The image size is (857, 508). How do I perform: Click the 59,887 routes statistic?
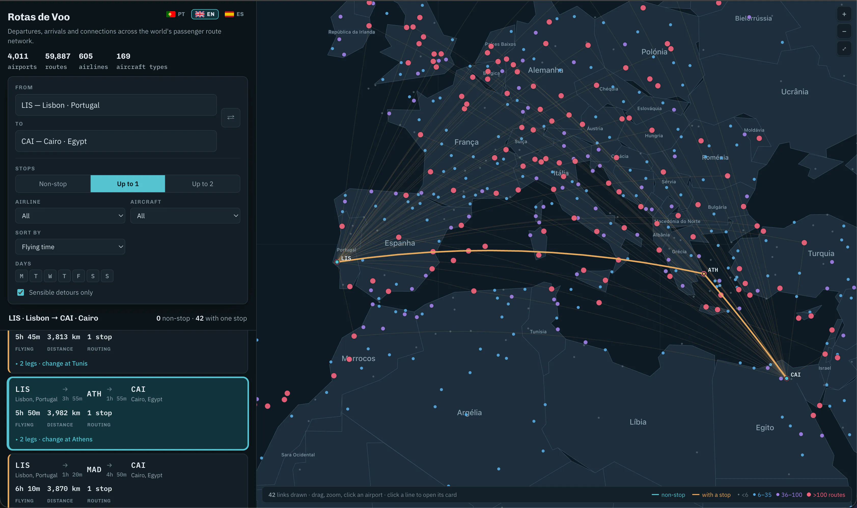(x=58, y=61)
